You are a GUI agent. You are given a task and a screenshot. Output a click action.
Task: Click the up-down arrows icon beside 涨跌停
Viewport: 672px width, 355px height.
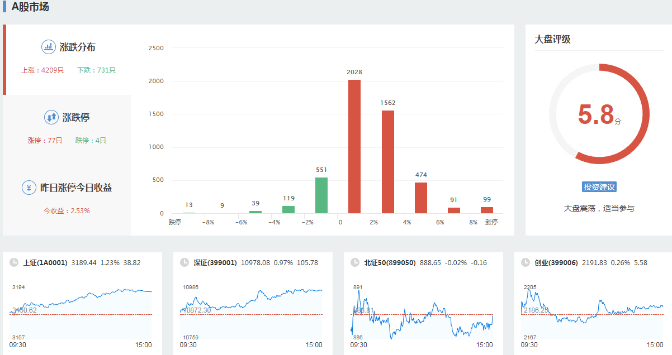tap(51, 117)
